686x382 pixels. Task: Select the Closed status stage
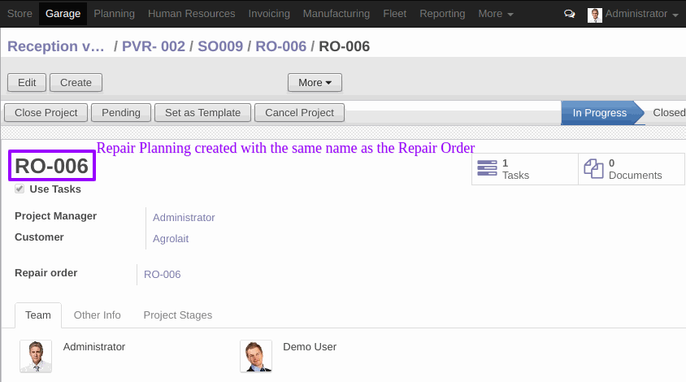pos(668,113)
